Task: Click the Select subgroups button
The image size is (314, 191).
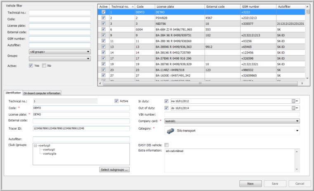Action: pos(115,170)
